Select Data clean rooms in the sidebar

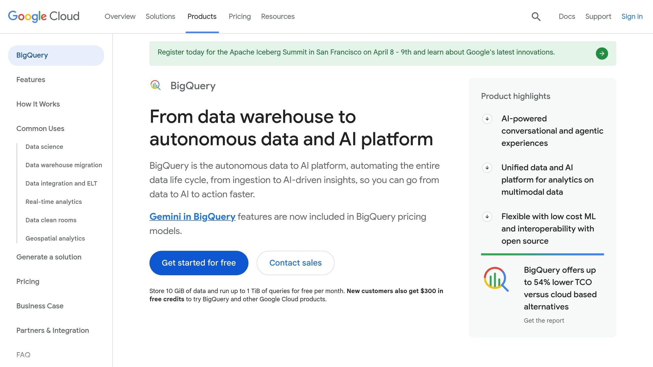[51, 220]
